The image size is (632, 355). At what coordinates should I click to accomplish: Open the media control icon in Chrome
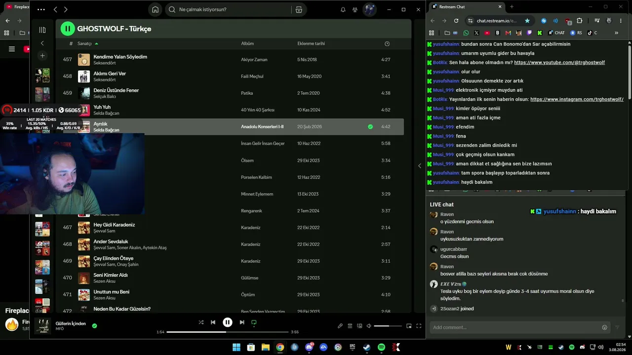click(597, 21)
